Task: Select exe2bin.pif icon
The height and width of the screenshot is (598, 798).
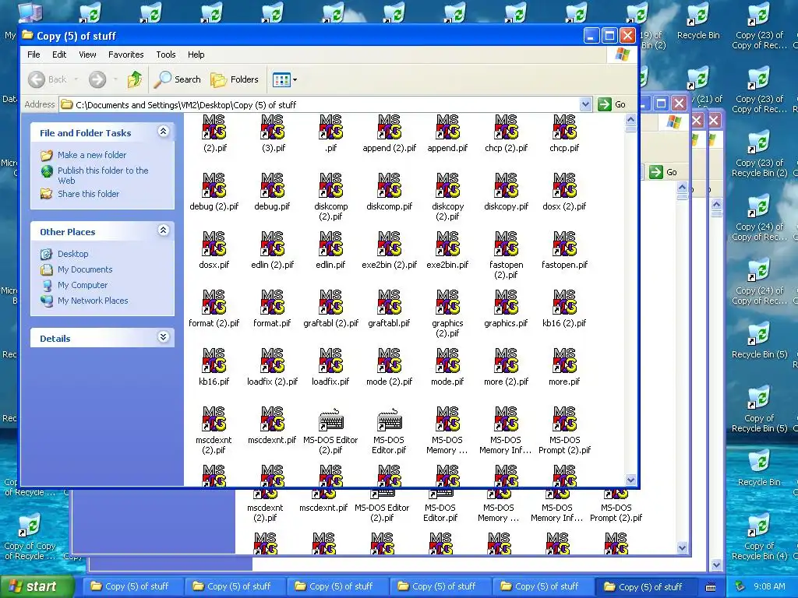Action: 447,244
